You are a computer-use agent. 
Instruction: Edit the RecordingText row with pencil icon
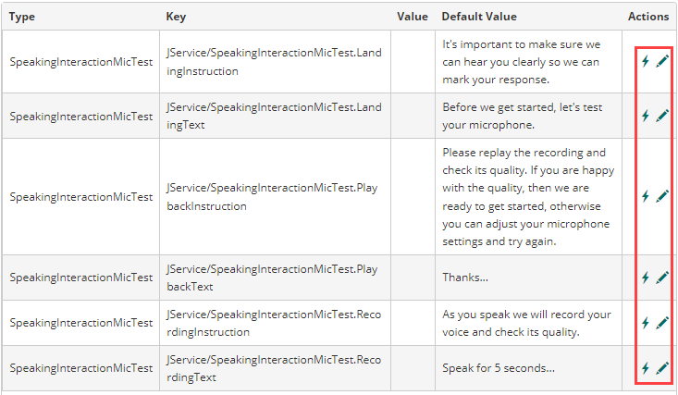coord(662,368)
